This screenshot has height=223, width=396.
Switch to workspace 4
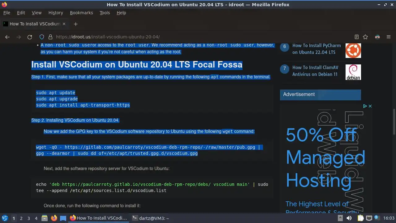point(36,218)
